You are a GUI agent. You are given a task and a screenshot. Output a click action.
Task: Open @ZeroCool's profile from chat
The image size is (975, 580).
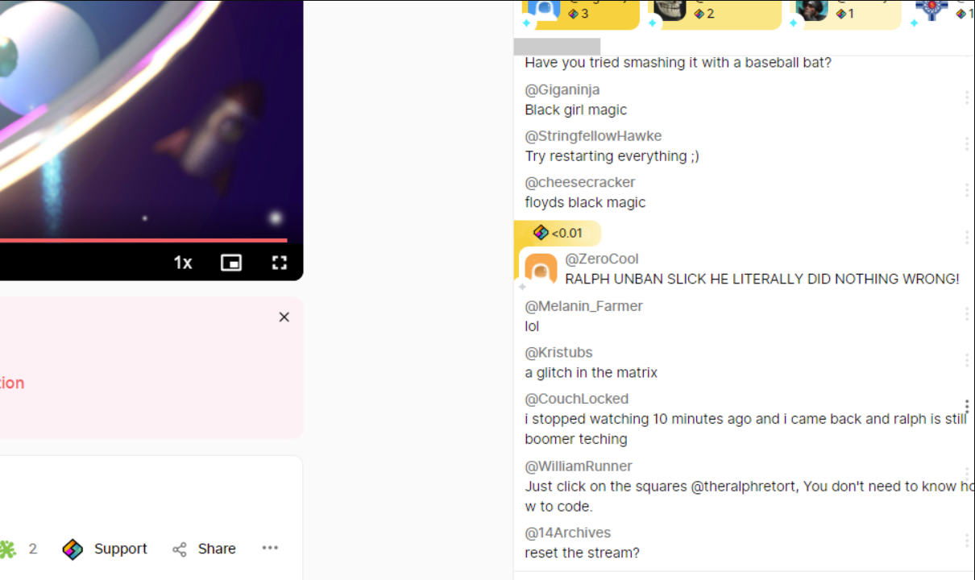point(602,259)
